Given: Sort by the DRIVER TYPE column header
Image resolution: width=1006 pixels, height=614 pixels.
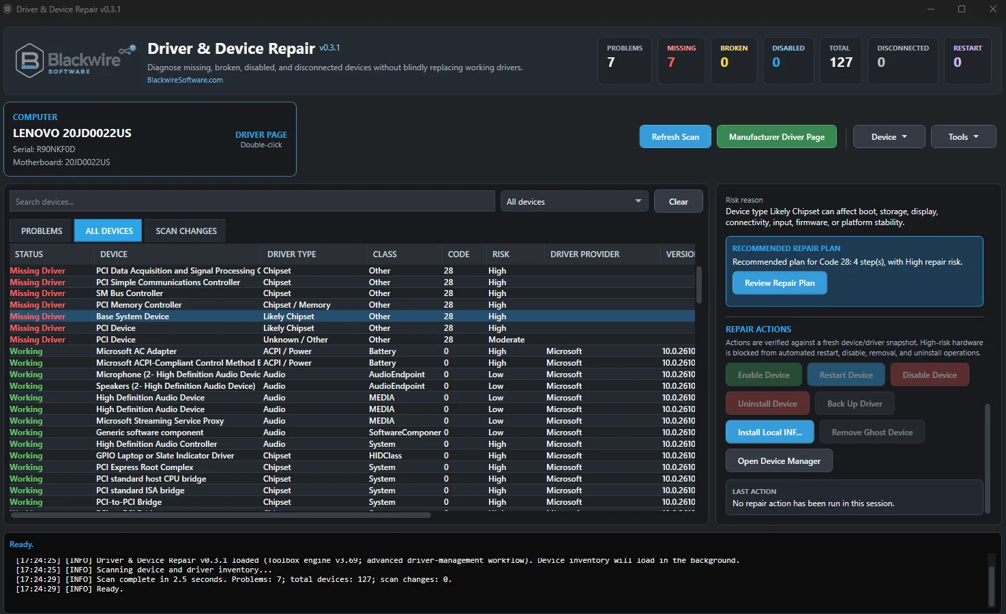Looking at the screenshot, I should 314,254.
